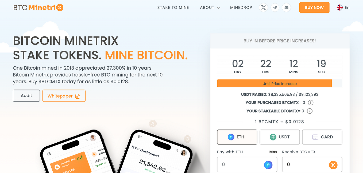This screenshot has width=363, height=173.
Task: Click info icon beside purchased BTCMTX
Action: (310, 103)
